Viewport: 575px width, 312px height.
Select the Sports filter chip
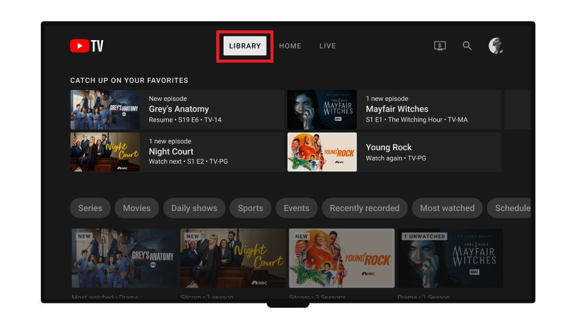250,208
